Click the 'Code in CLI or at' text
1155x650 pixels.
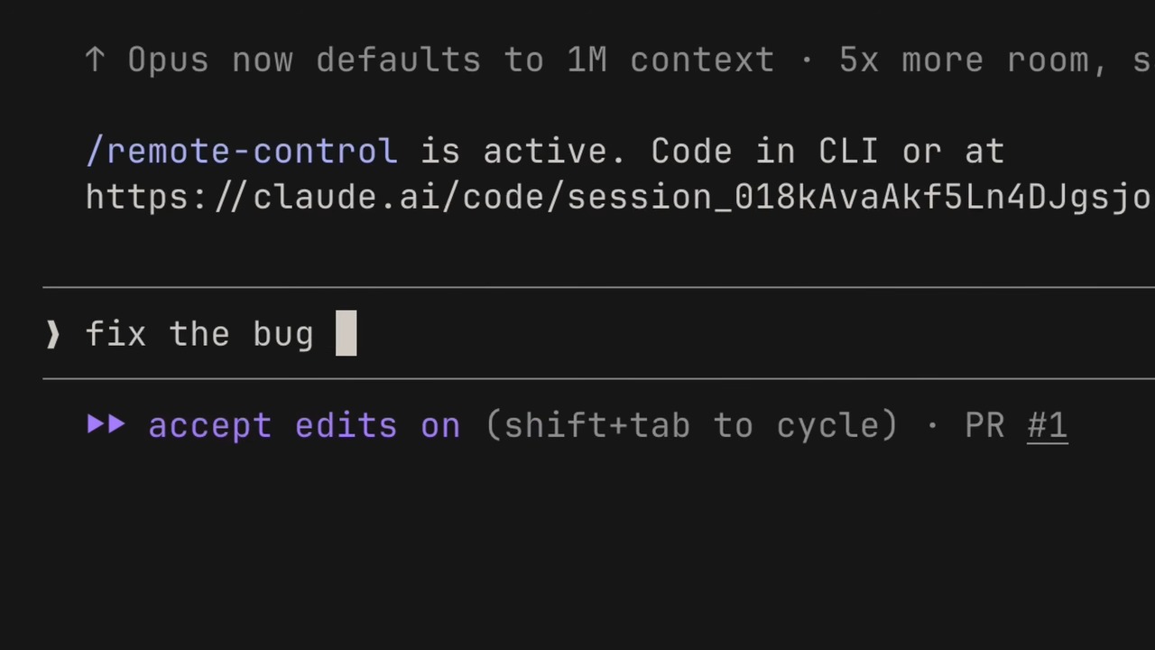(827, 152)
